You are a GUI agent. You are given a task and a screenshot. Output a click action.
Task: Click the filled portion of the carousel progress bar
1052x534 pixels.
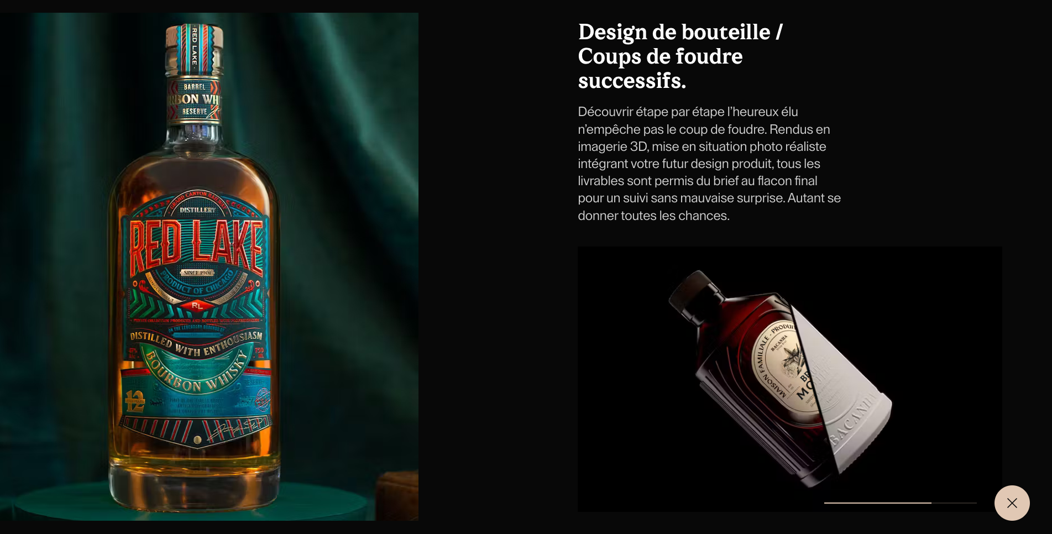[877, 503]
